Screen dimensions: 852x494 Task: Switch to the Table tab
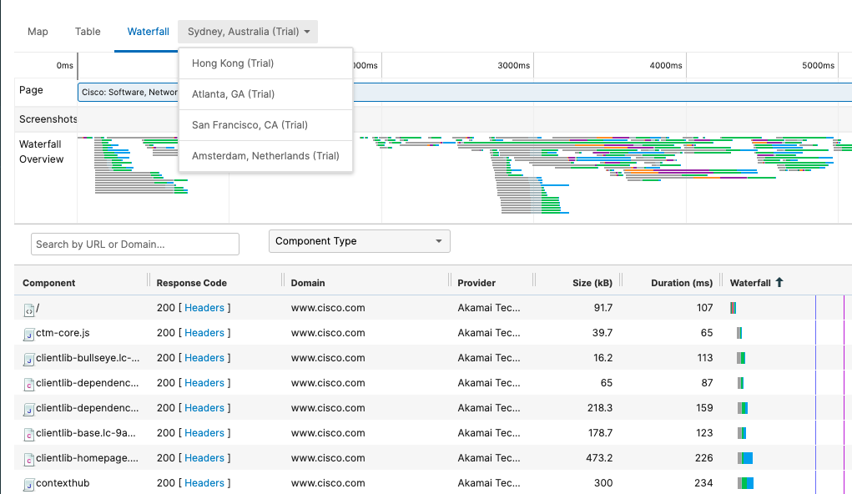click(x=88, y=32)
